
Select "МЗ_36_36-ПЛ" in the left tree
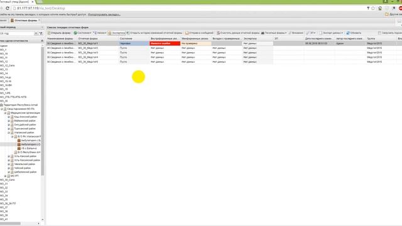click(8, 203)
